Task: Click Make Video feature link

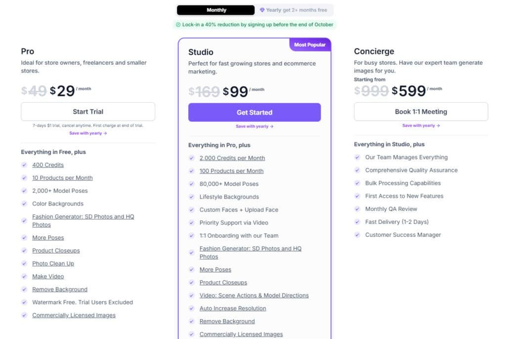Action: 48,277
